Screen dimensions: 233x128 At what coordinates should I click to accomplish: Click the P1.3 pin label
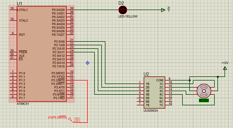22,84
